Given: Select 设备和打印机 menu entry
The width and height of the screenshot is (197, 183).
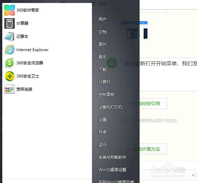Looking at the screenshot, I should tap(110, 107).
